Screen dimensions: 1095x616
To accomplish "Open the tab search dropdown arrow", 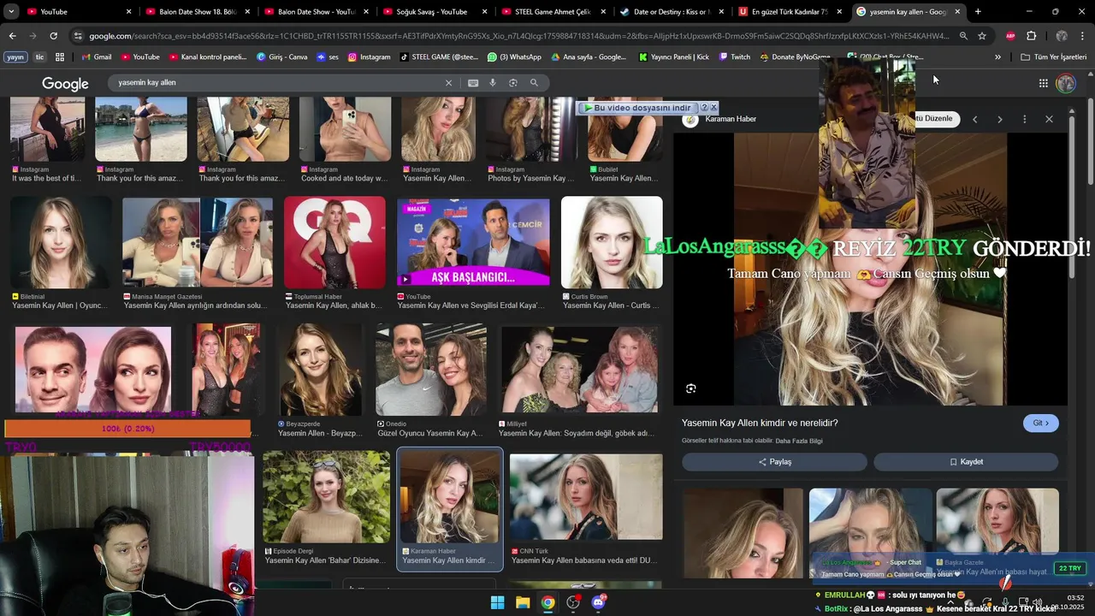I will 11,11.
